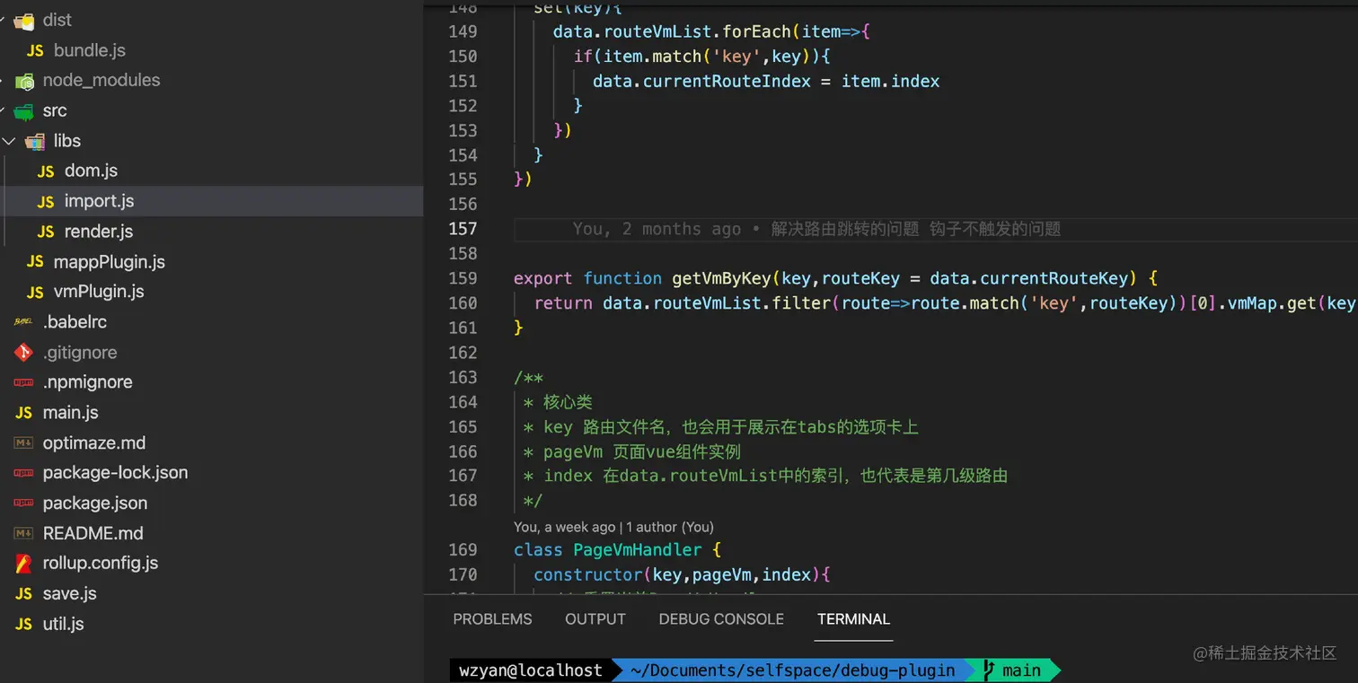The image size is (1358, 683).
Task: Click the JS icon next to dom.js
Action: [46, 171]
